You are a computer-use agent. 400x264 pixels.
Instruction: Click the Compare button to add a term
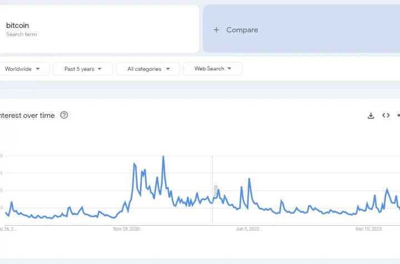(x=242, y=30)
